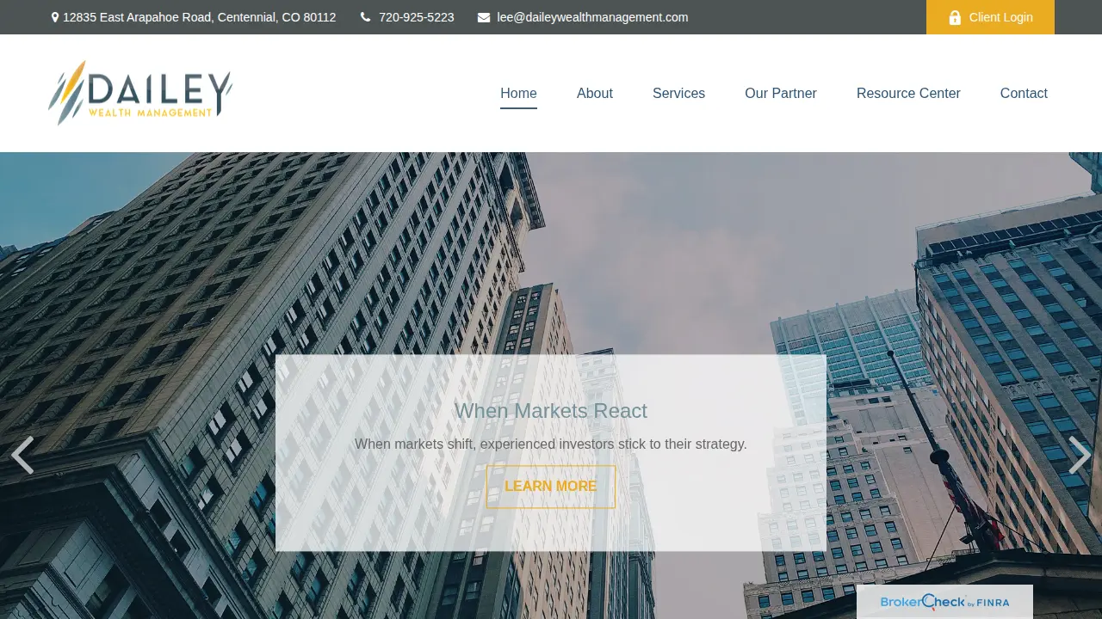Open the Our Partner menu item
Viewport: 1102px width, 619px height.
coord(781,93)
